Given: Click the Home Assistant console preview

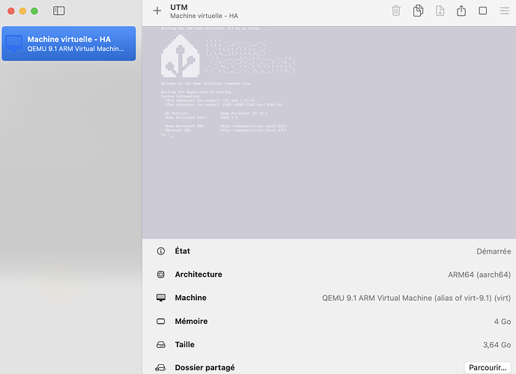Looking at the screenshot, I should tap(329, 132).
